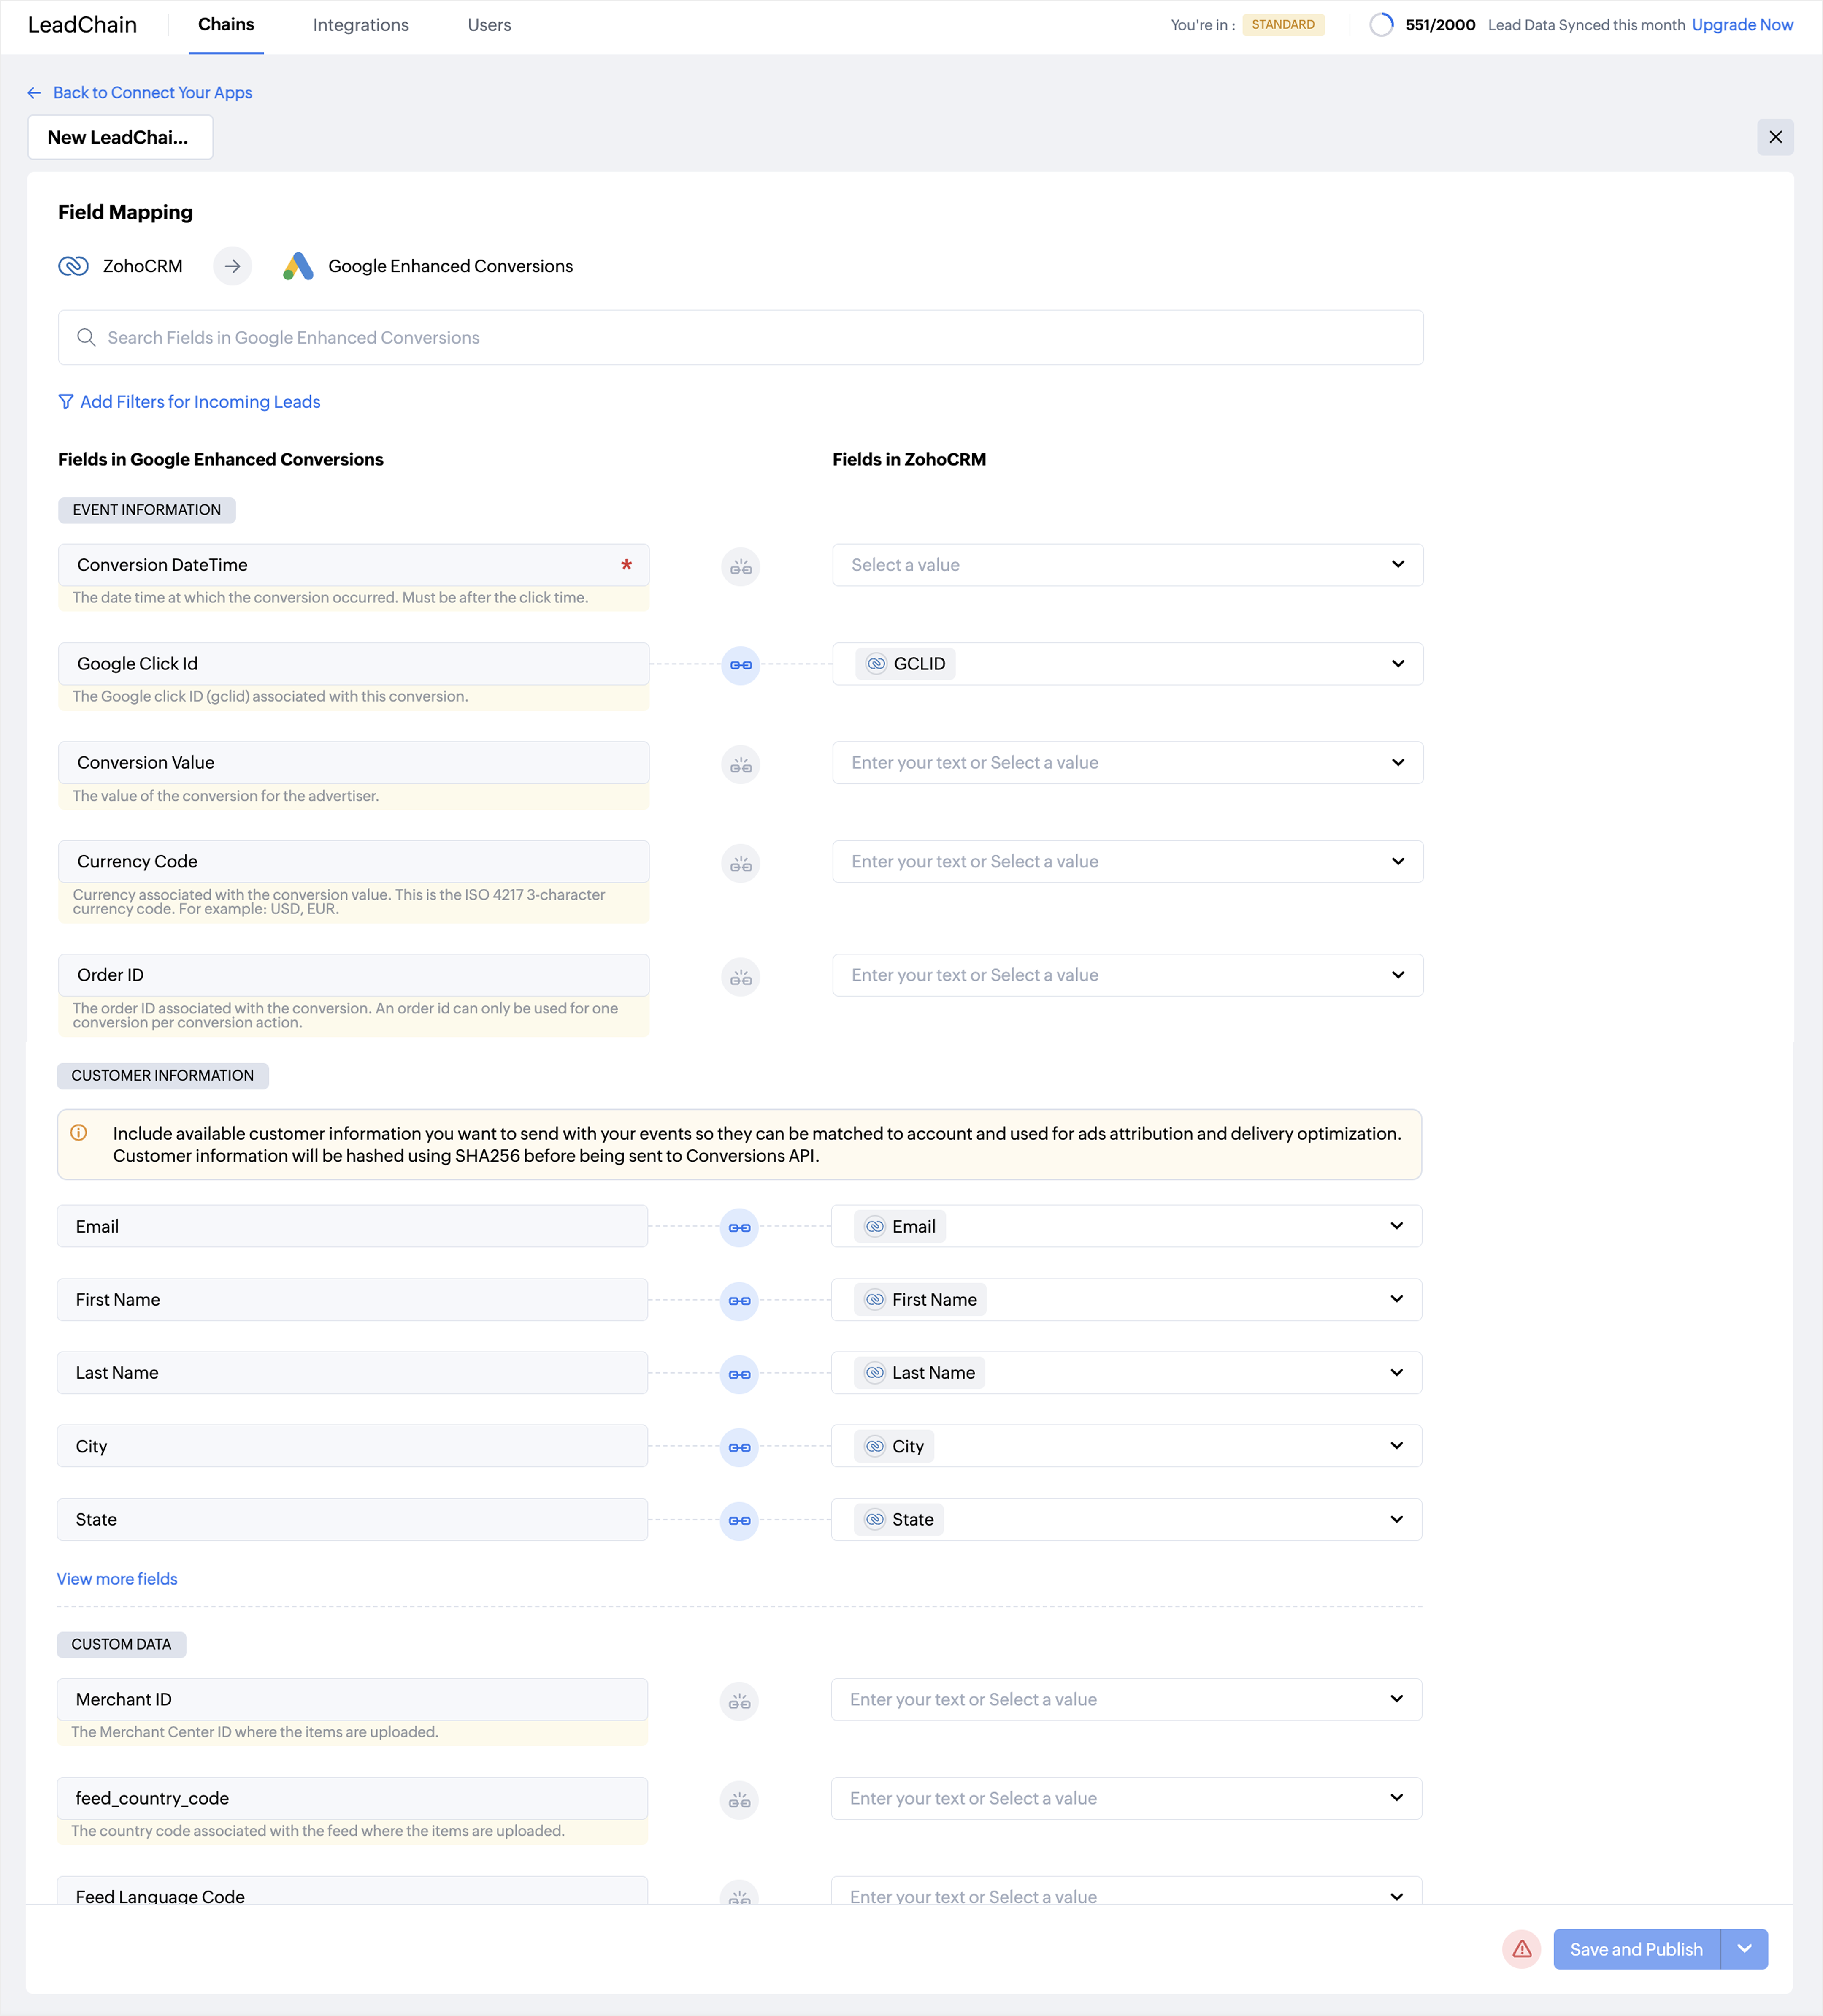Click unlinked icon beside Order ID
The width and height of the screenshot is (1823, 2016).
(740, 977)
